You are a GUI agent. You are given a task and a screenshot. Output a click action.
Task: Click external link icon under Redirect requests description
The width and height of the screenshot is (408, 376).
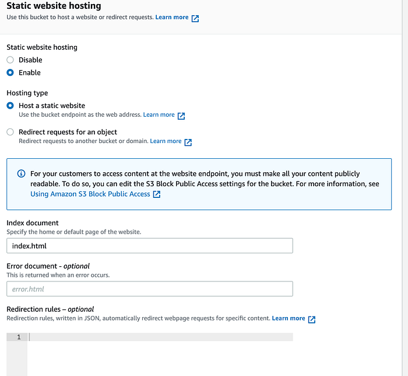click(188, 142)
